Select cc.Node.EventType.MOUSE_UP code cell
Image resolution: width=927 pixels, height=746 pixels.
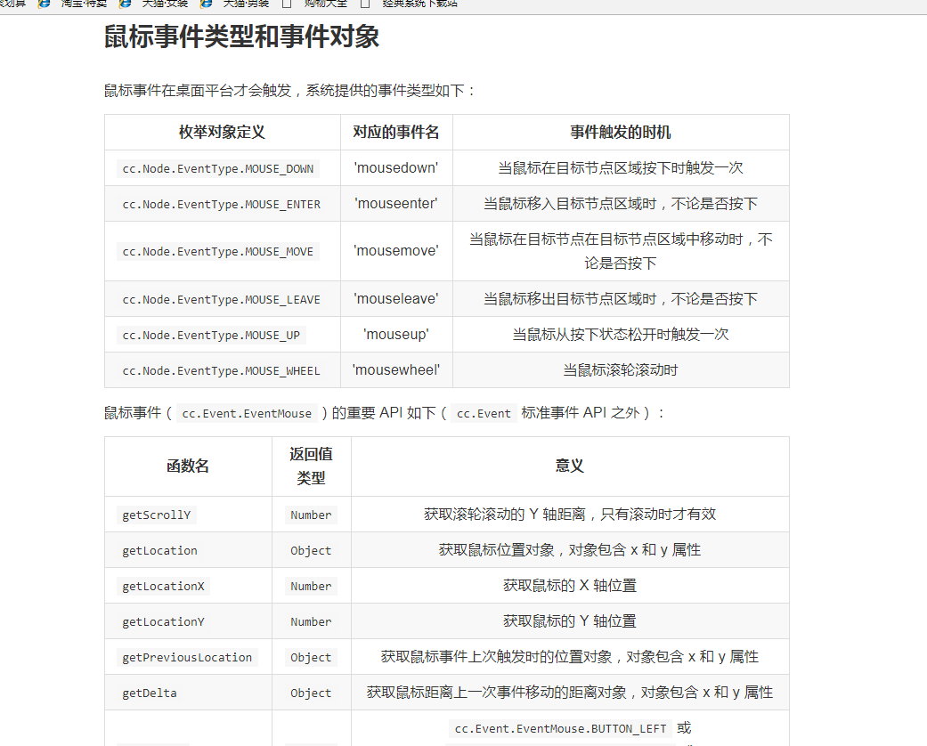(x=211, y=336)
